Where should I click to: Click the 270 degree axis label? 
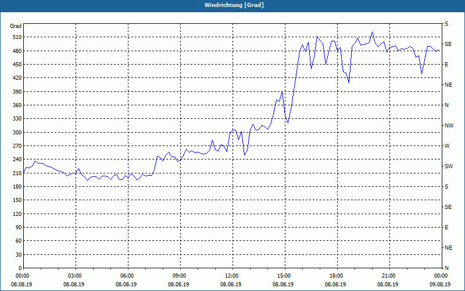coord(17,146)
